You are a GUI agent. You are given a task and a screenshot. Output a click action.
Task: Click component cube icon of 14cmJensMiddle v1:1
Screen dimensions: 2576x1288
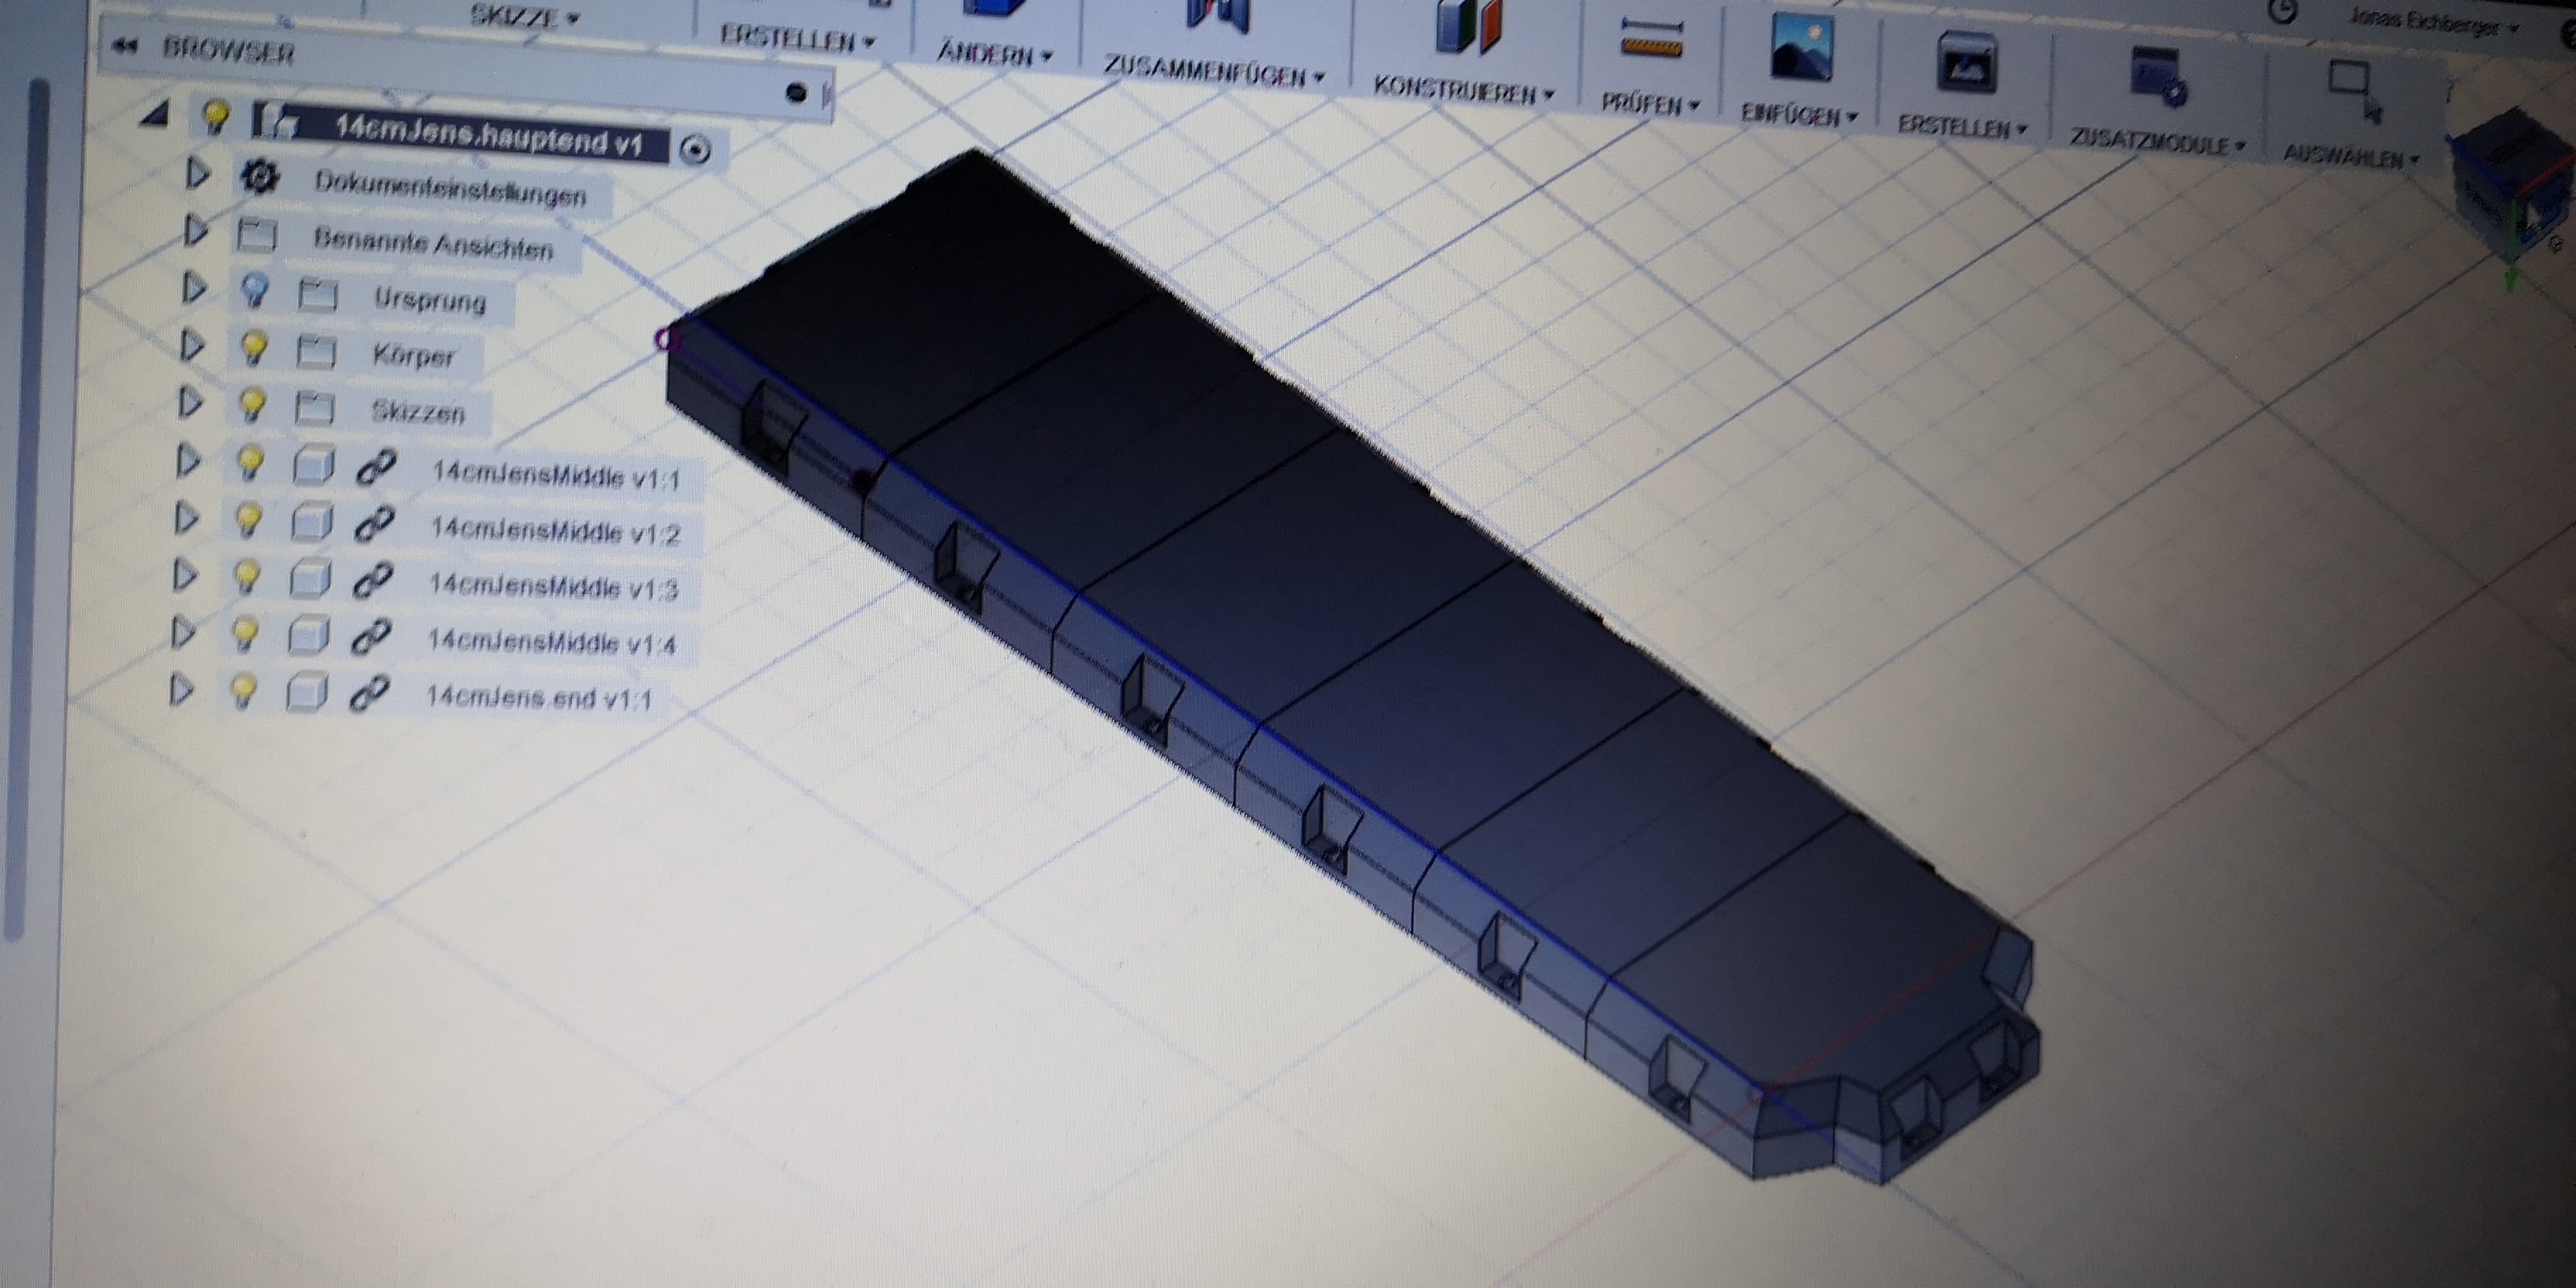(313, 466)
